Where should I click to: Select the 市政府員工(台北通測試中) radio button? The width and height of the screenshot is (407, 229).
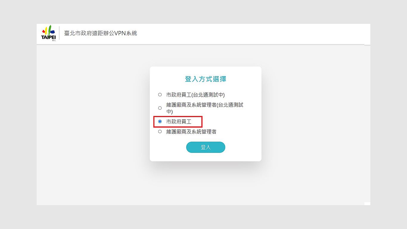[160, 95]
